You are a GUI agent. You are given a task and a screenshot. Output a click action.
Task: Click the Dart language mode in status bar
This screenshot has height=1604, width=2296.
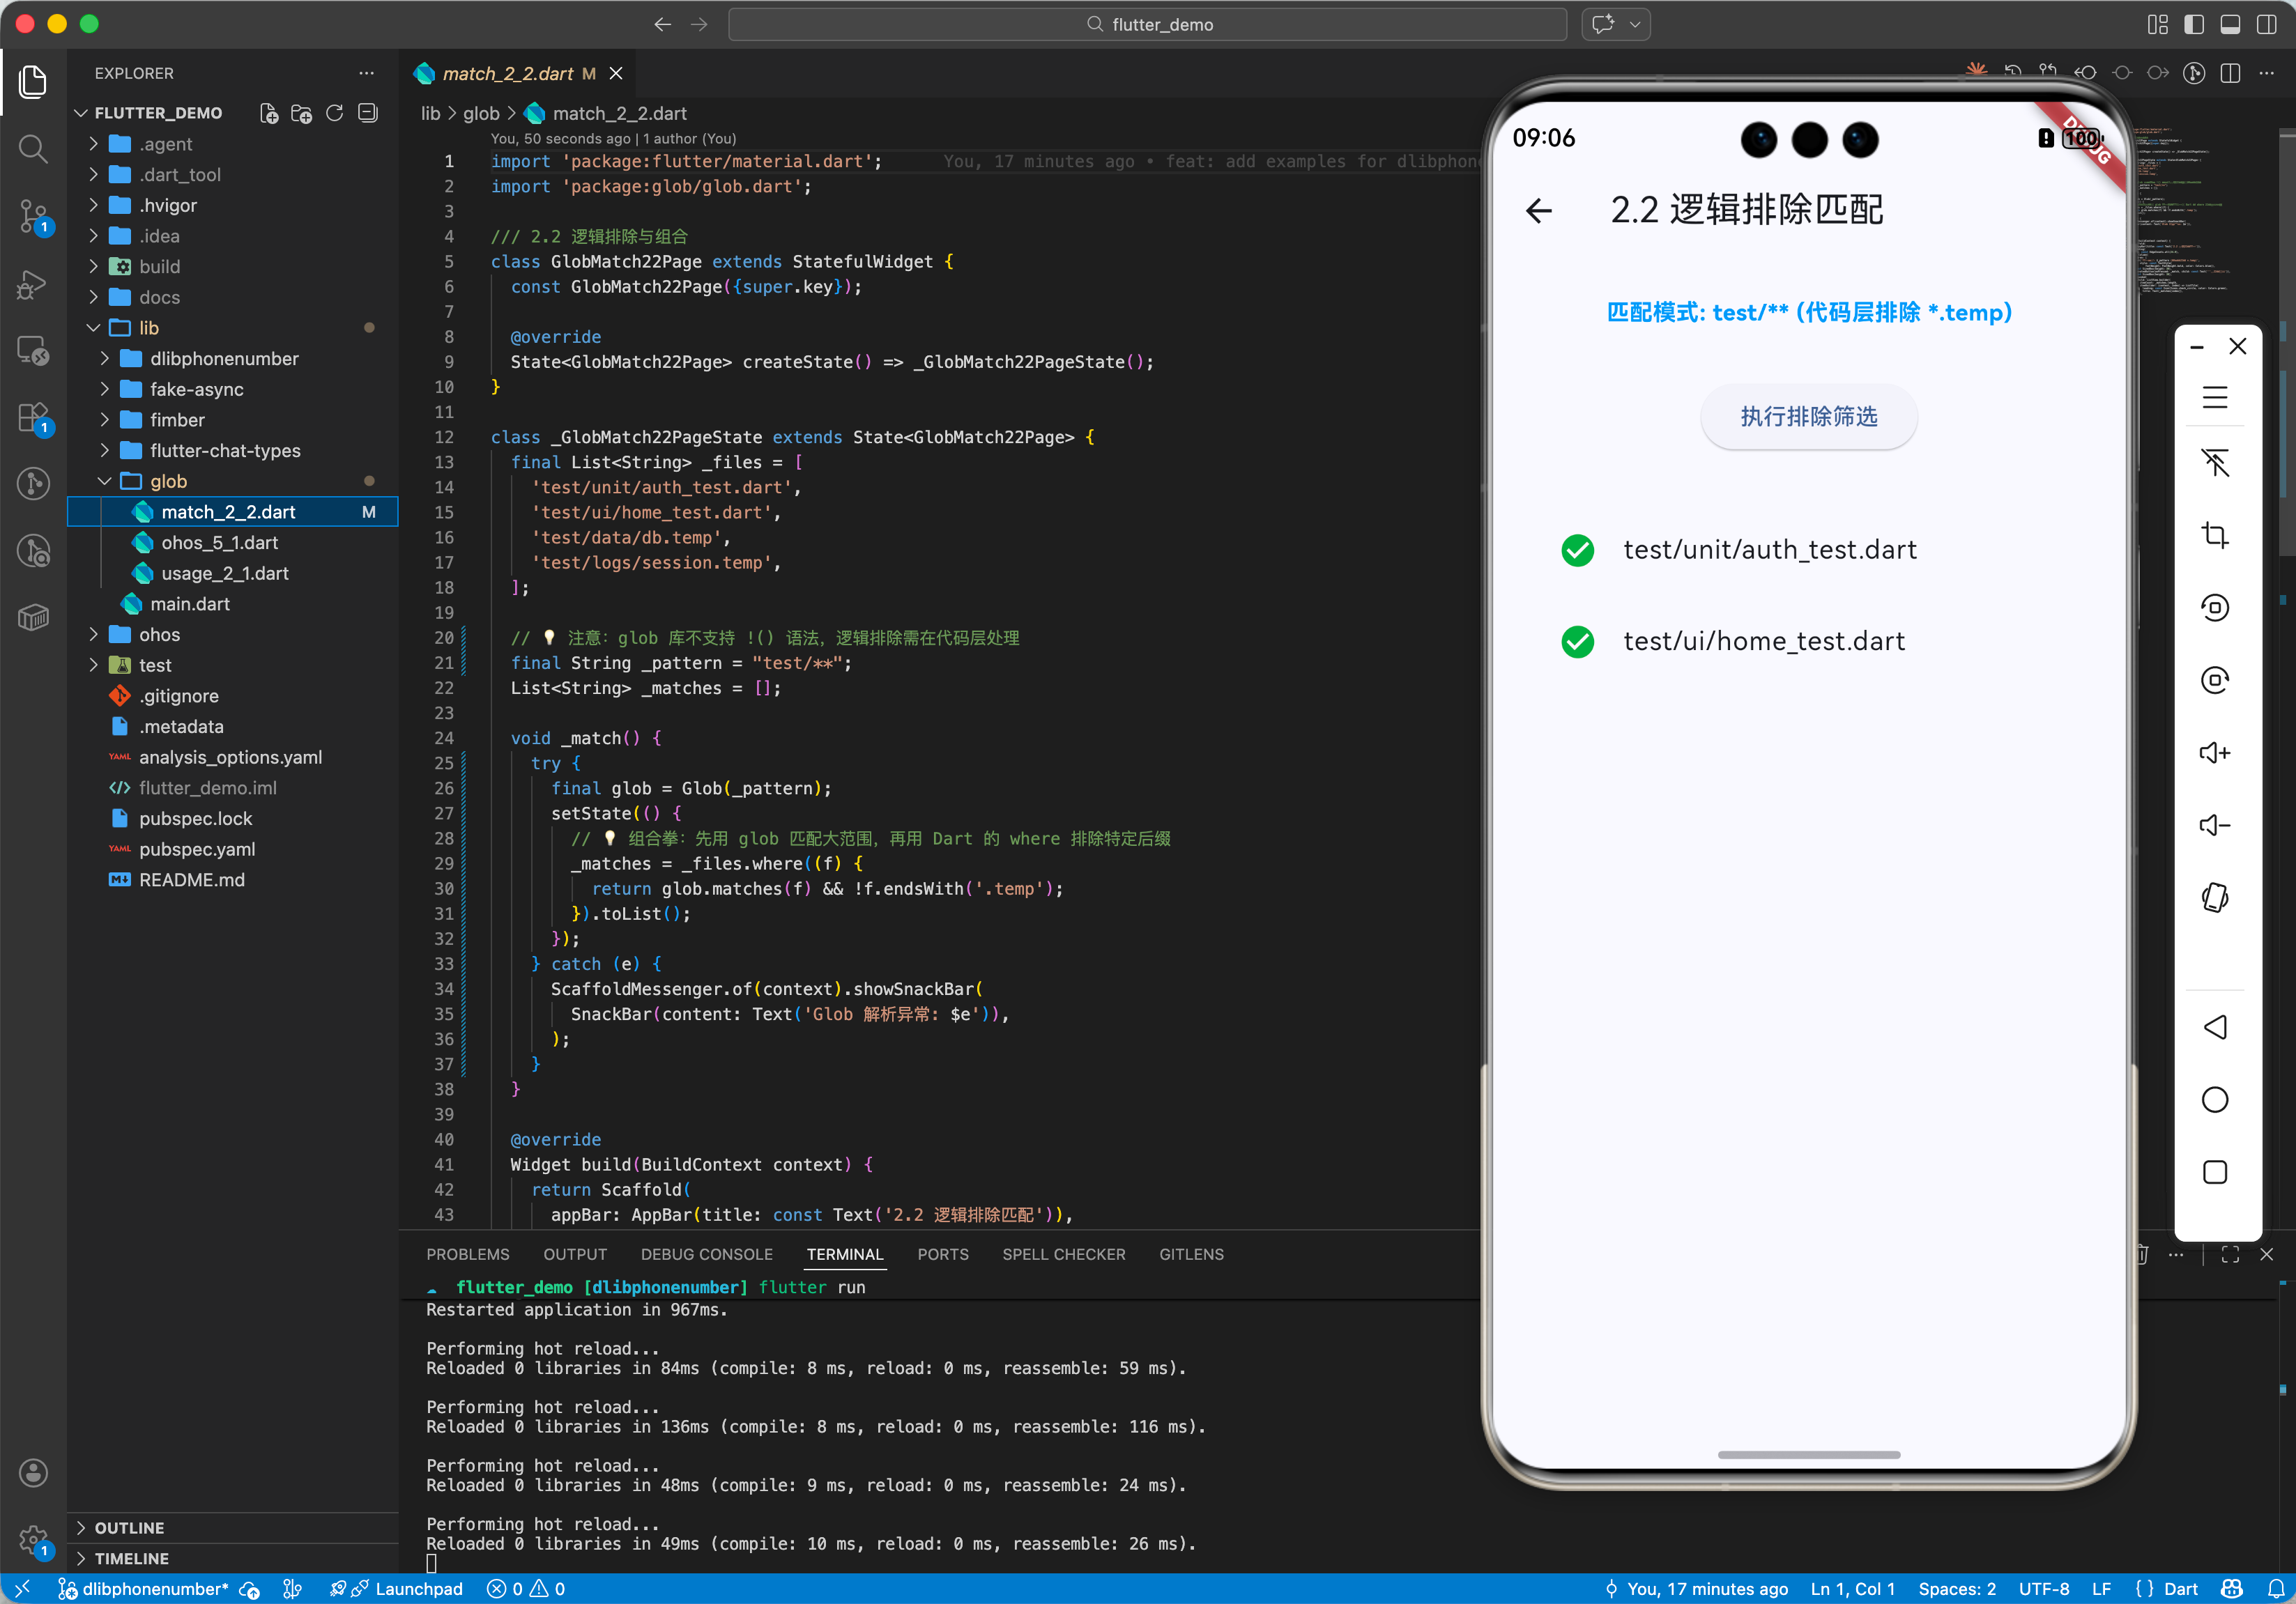pos(2180,1589)
